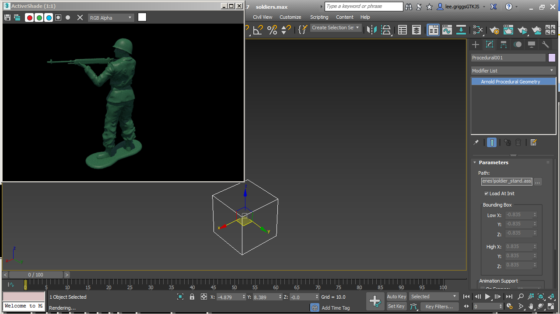The image size is (560, 314).
Task: Toggle red channel in ActiveShade
Action: (30, 17)
